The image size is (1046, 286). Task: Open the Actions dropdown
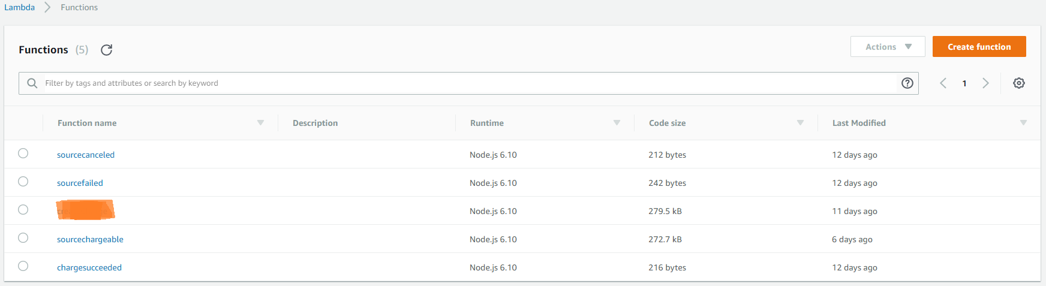pyautogui.click(x=888, y=47)
